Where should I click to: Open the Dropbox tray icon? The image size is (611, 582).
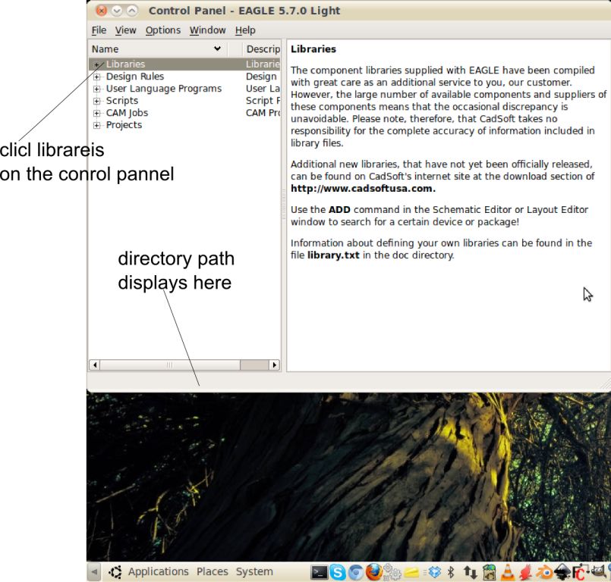434,572
